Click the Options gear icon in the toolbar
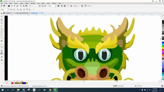Viewport: 164px width, 92px height. click(x=82, y=6)
